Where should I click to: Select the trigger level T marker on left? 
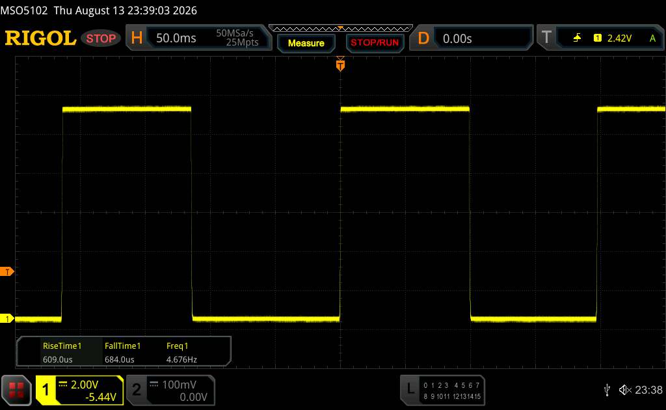(x=7, y=271)
